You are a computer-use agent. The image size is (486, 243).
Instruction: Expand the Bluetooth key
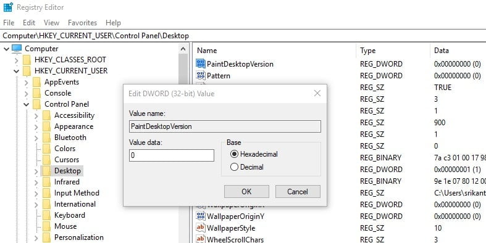36,138
